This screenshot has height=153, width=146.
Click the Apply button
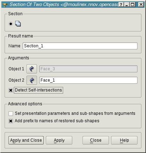click(59, 140)
